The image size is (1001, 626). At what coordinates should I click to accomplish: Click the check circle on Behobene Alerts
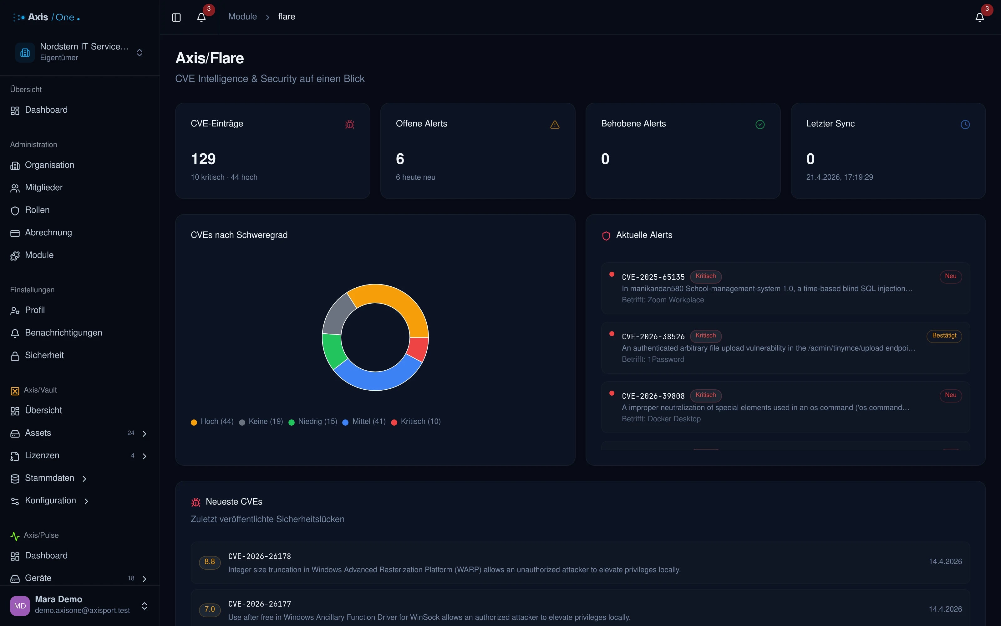tap(760, 124)
